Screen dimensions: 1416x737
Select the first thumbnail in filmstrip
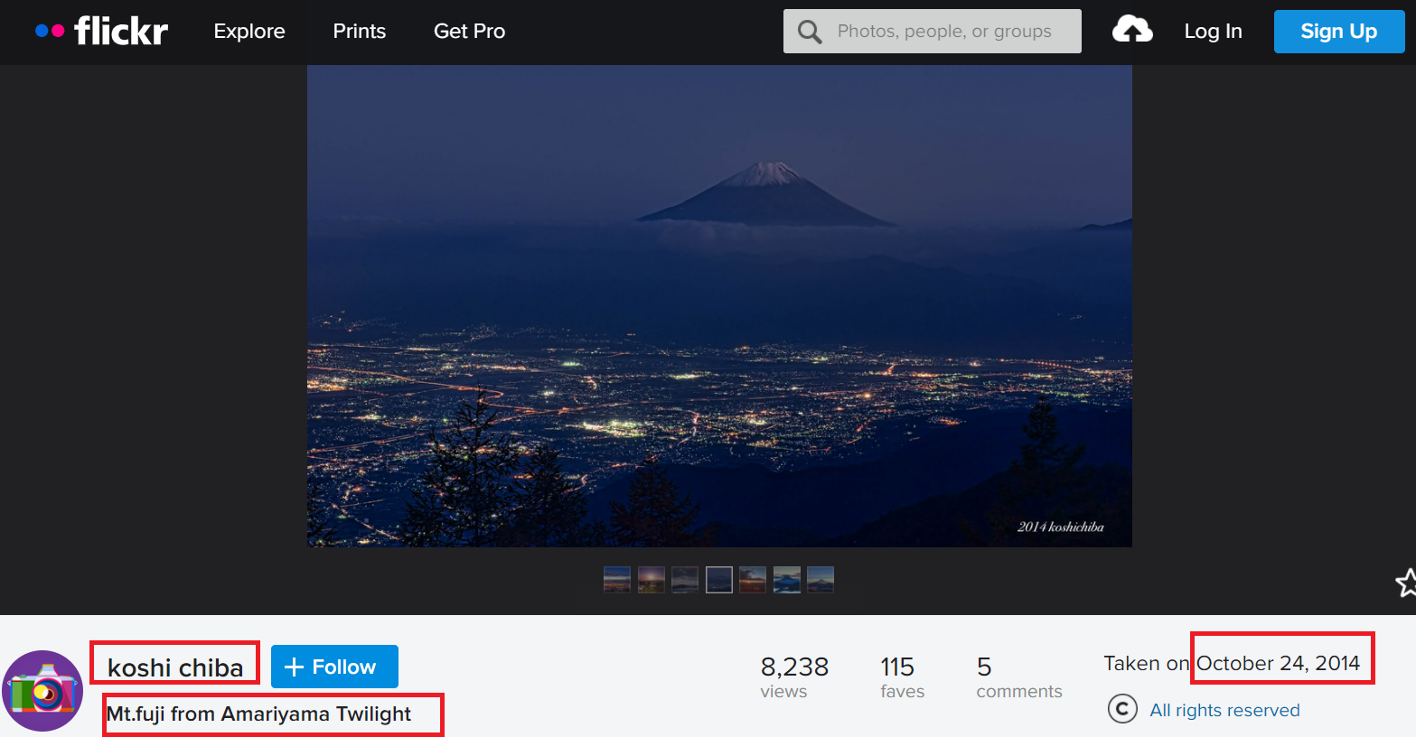(x=617, y=580)
